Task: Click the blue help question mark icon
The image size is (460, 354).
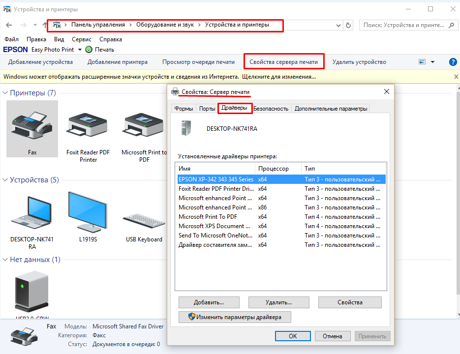Action: 453,62
